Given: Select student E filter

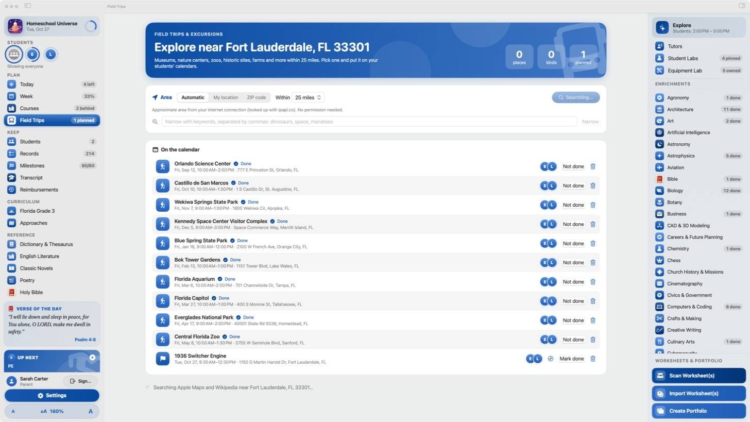Looking at the screenshot, I should [x=32, y=54].
